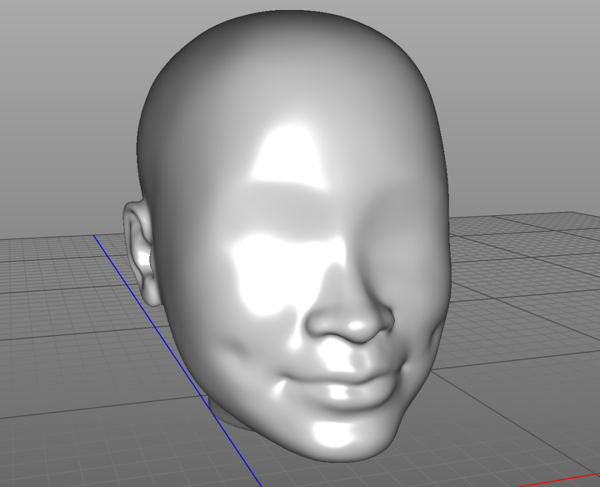600x487 pixels.
Task: Click the red axis line on the grid
Action: [558, 481]
